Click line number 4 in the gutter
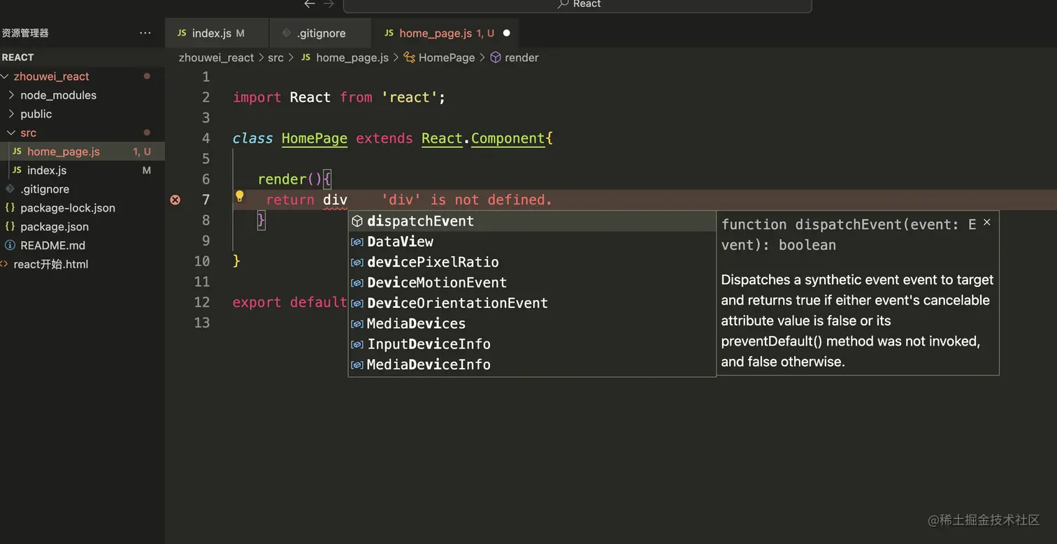This screenshot has width=1057, height=544. coord(206,138)
